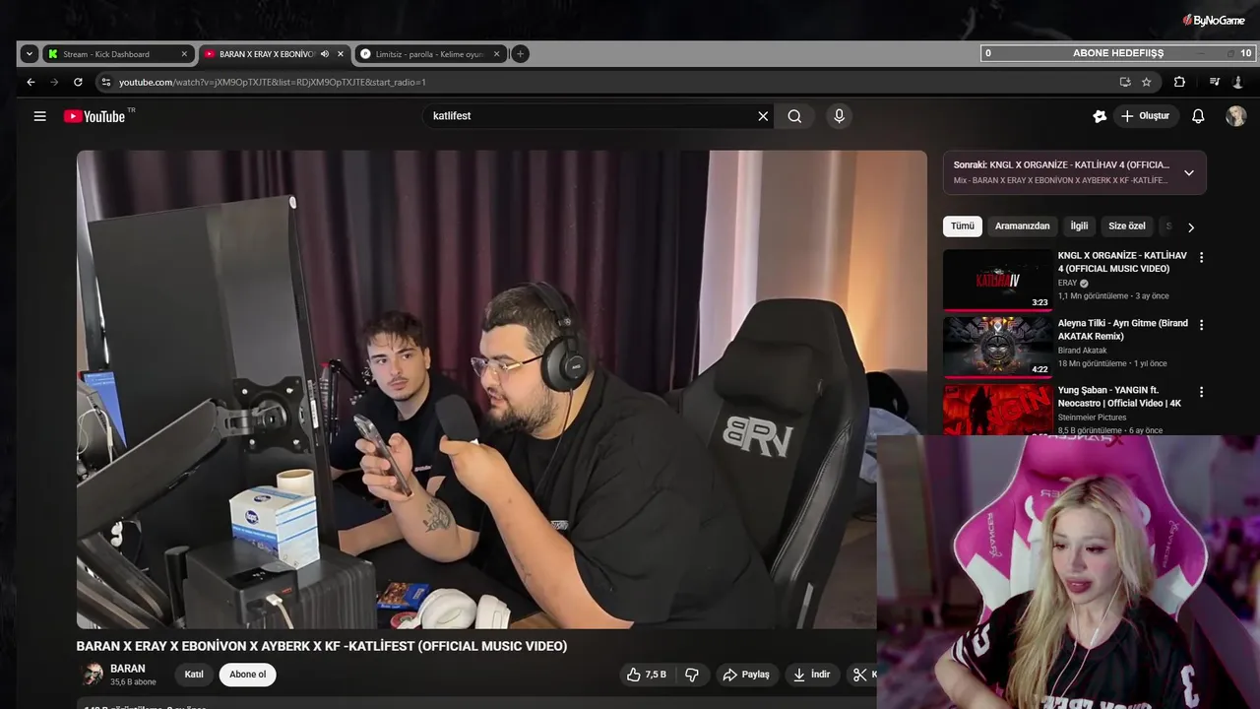Click the youtube.com address bar URL
Image resolution: width=1260 pixels, height=709 pixels.
coord(273,82)
